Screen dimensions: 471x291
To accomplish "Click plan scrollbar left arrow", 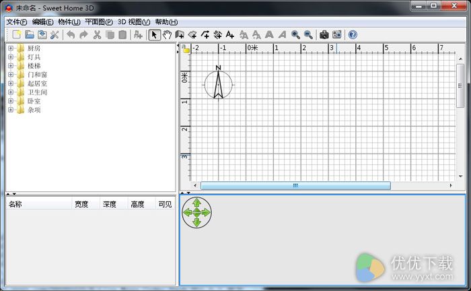I will (195, 185).
